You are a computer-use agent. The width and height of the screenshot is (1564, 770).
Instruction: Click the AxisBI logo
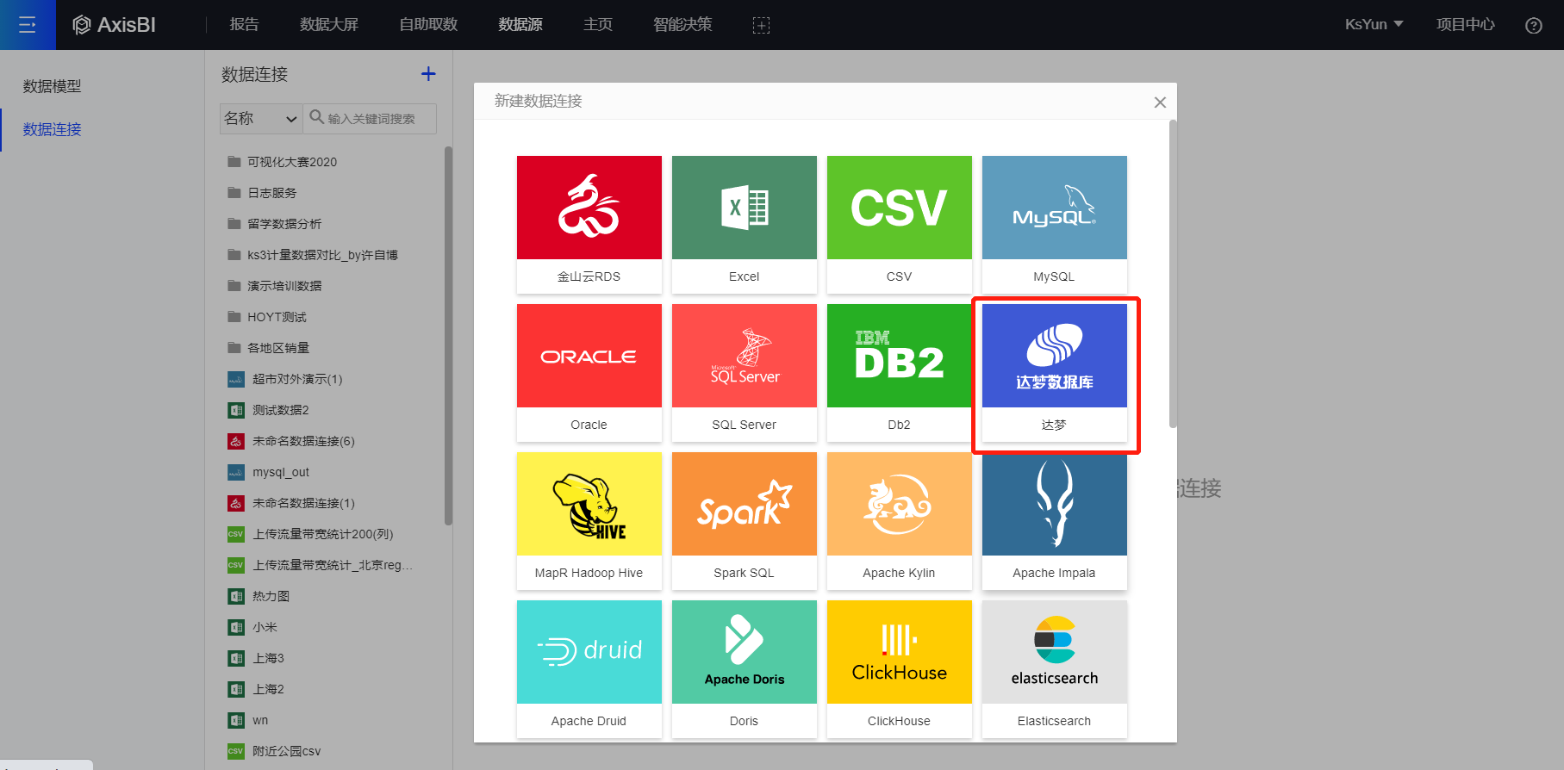(115, 25)
